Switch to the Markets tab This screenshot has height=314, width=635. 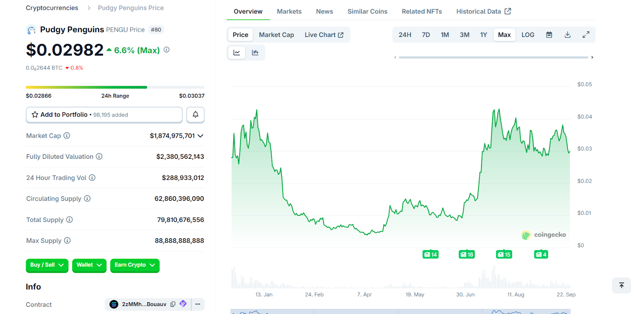289,12
